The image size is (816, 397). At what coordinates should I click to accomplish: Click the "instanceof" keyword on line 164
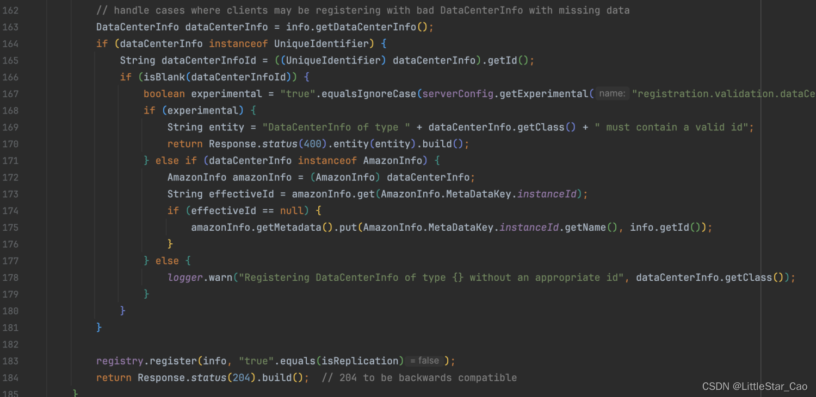[238, 43]
